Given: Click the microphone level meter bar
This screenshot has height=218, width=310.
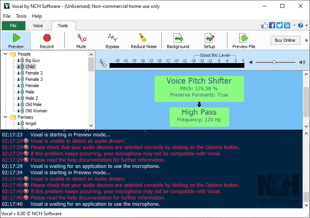Looking at the screenshot, I should coord(177,65).
